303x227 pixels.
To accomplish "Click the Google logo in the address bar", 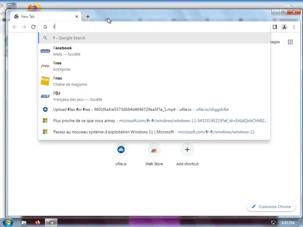I will pyautogui.click(x=45, y=27).
